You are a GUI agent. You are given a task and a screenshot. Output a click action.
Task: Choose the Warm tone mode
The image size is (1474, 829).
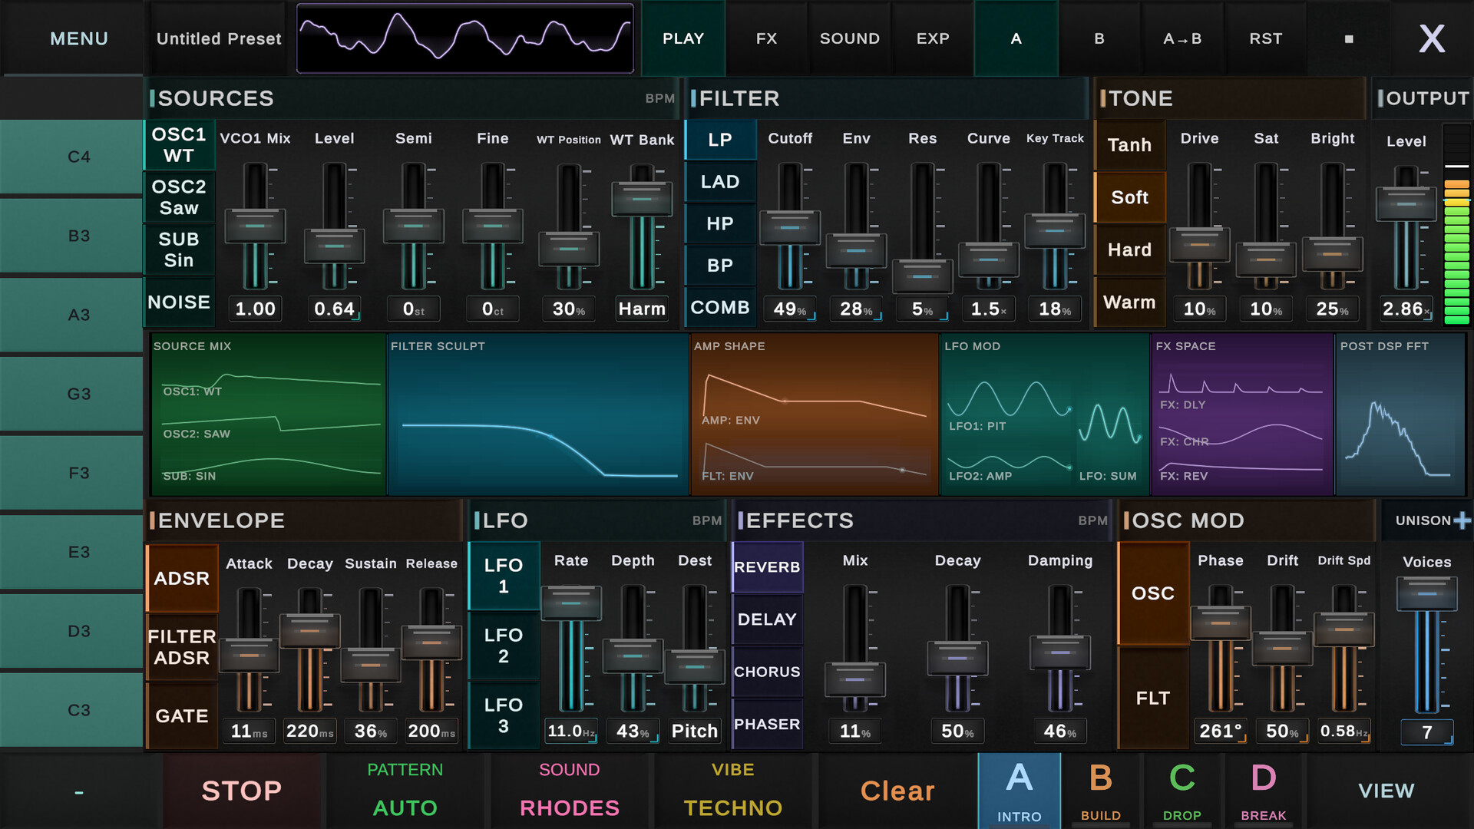(x=1129, y=302)
